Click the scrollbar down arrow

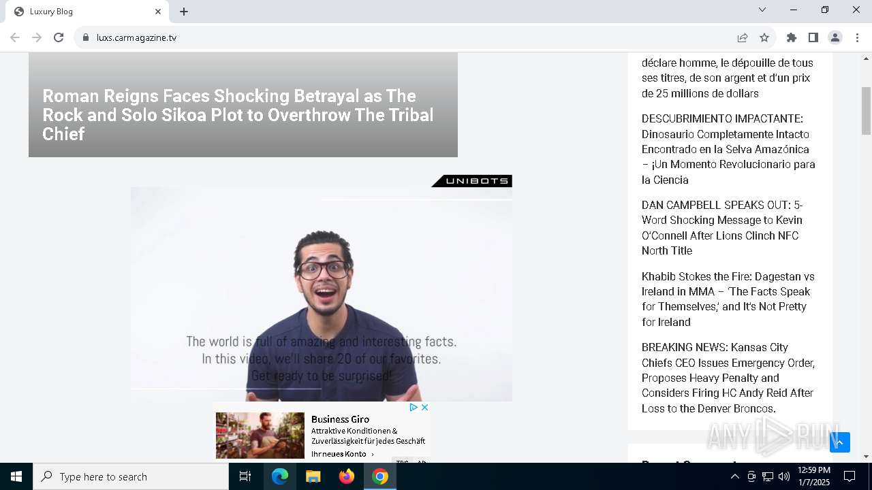[x=866, y=457]
